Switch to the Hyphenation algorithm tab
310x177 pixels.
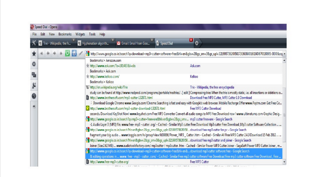pyautogui.click(x=96, y=43)
